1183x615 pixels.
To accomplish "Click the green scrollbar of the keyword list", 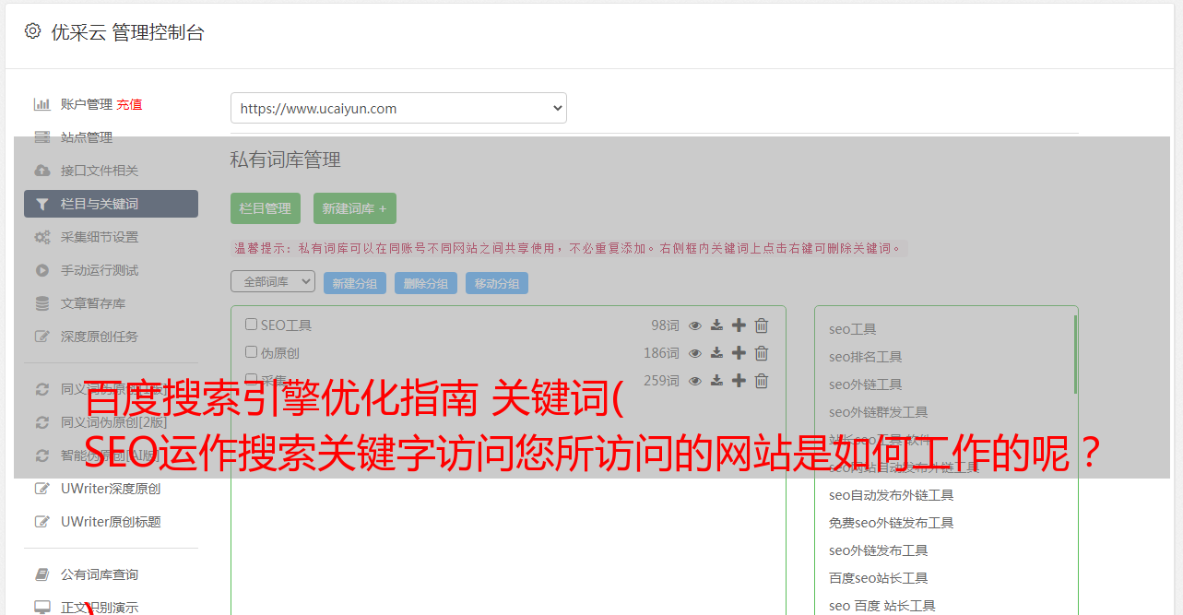I will tap(1075, 355).
